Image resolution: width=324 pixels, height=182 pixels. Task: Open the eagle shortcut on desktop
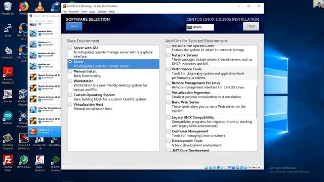point(39,163)
